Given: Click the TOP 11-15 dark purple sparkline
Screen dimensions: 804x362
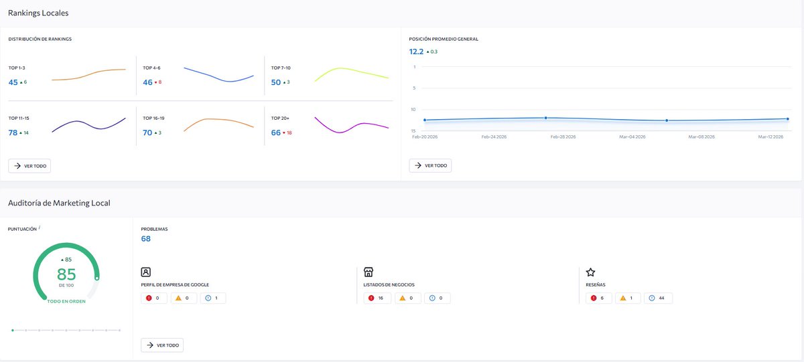Looking at the screenshot, I should pyautogui.click(x=88, y=124).
